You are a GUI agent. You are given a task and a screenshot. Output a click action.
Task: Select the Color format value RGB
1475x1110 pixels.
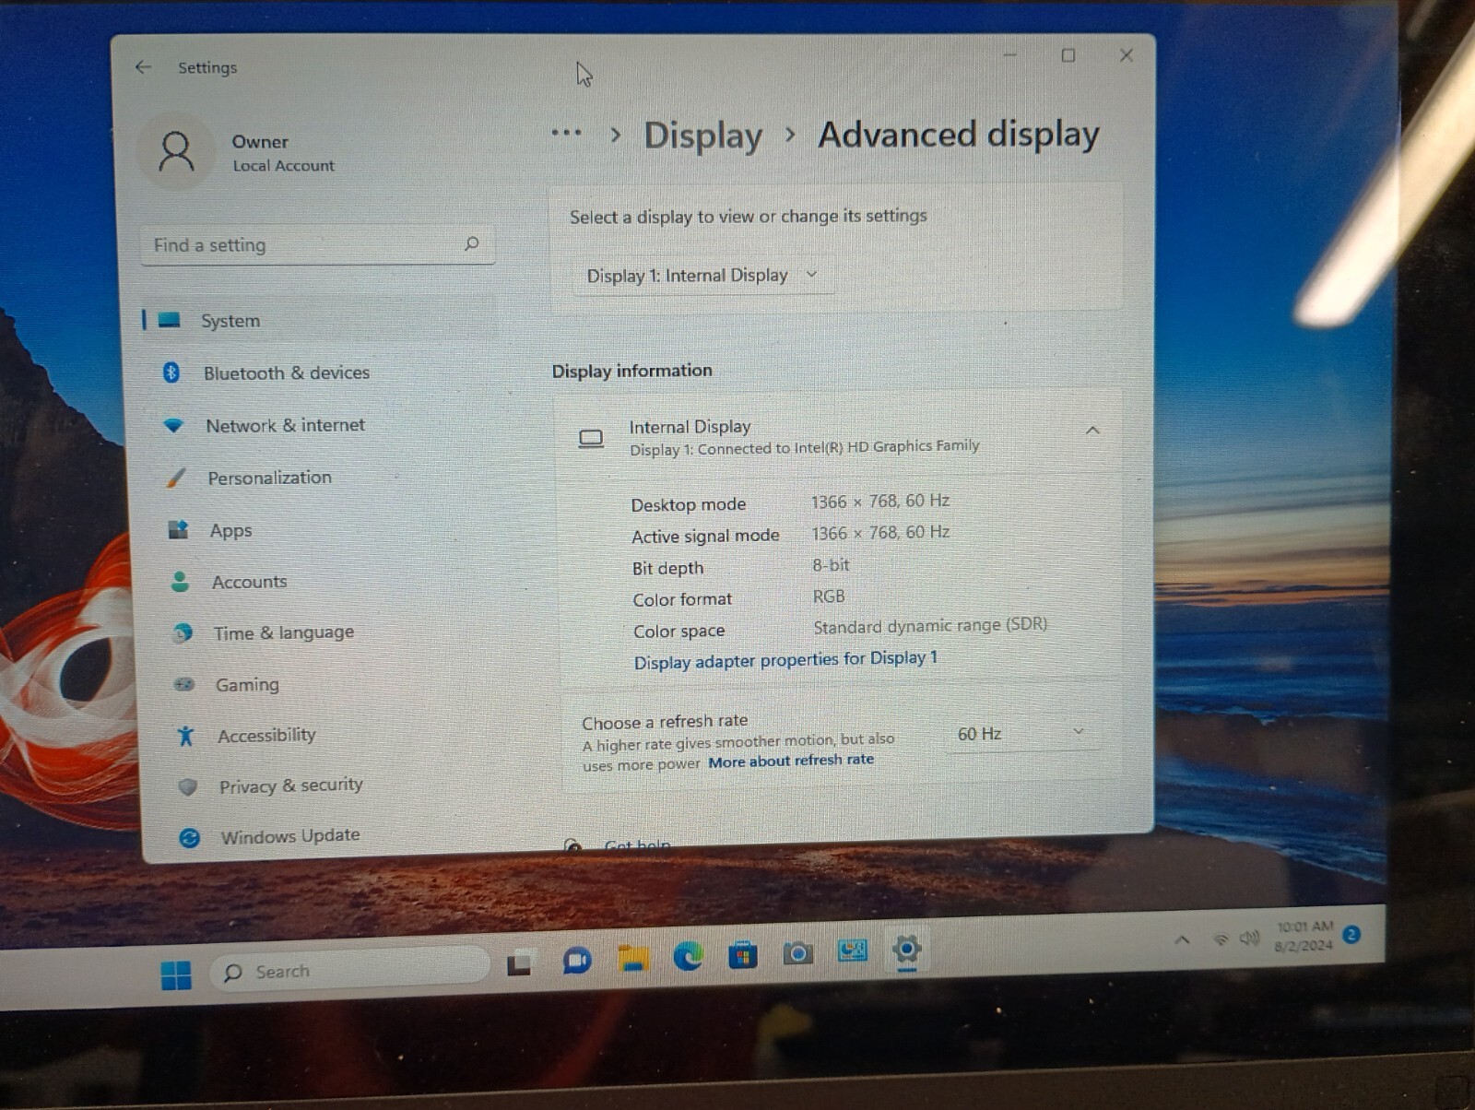[829, 596]
